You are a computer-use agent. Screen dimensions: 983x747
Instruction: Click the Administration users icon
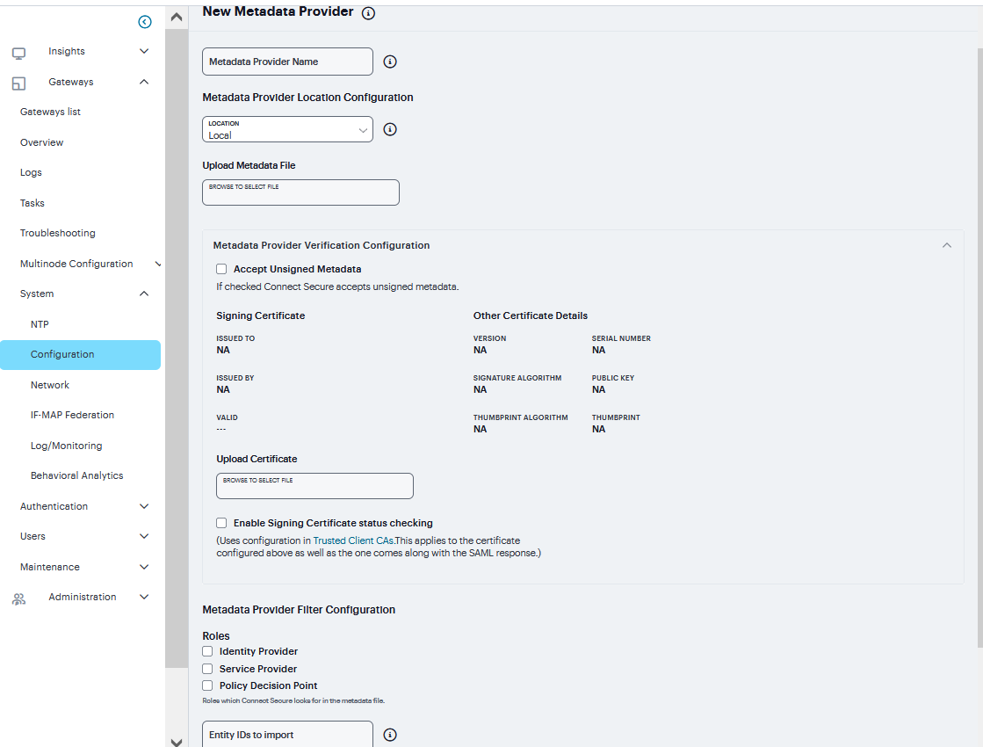tap(18, 599)
